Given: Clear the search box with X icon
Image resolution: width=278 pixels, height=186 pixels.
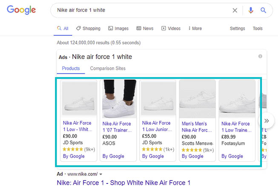Looking at the screenshot, I should 235,10.
